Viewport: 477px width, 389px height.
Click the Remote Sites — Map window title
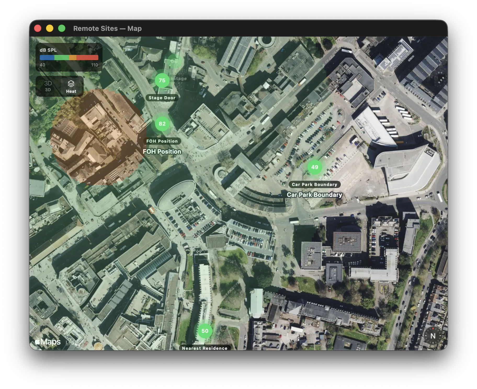tap(107, 28)
